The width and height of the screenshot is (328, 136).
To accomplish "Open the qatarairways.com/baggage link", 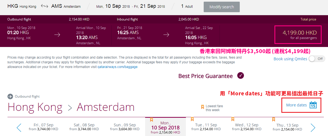I will [x=118, y=67].
